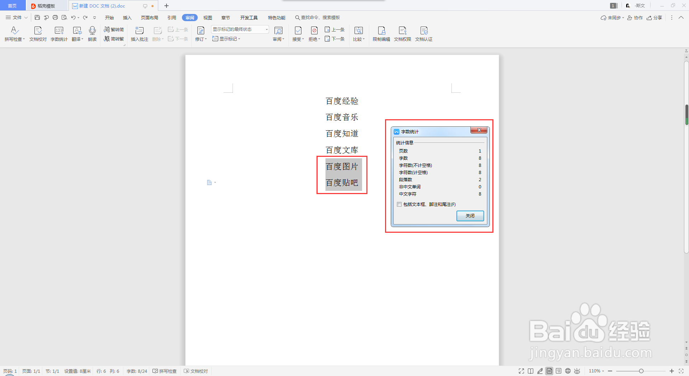
Task: Switch to outline view icon in status bar
Action: tap(559, 371)
